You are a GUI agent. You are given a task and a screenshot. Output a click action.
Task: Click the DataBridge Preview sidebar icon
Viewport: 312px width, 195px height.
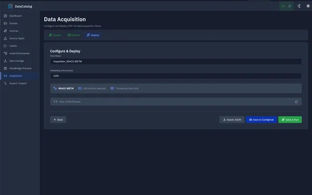point(5,68)
